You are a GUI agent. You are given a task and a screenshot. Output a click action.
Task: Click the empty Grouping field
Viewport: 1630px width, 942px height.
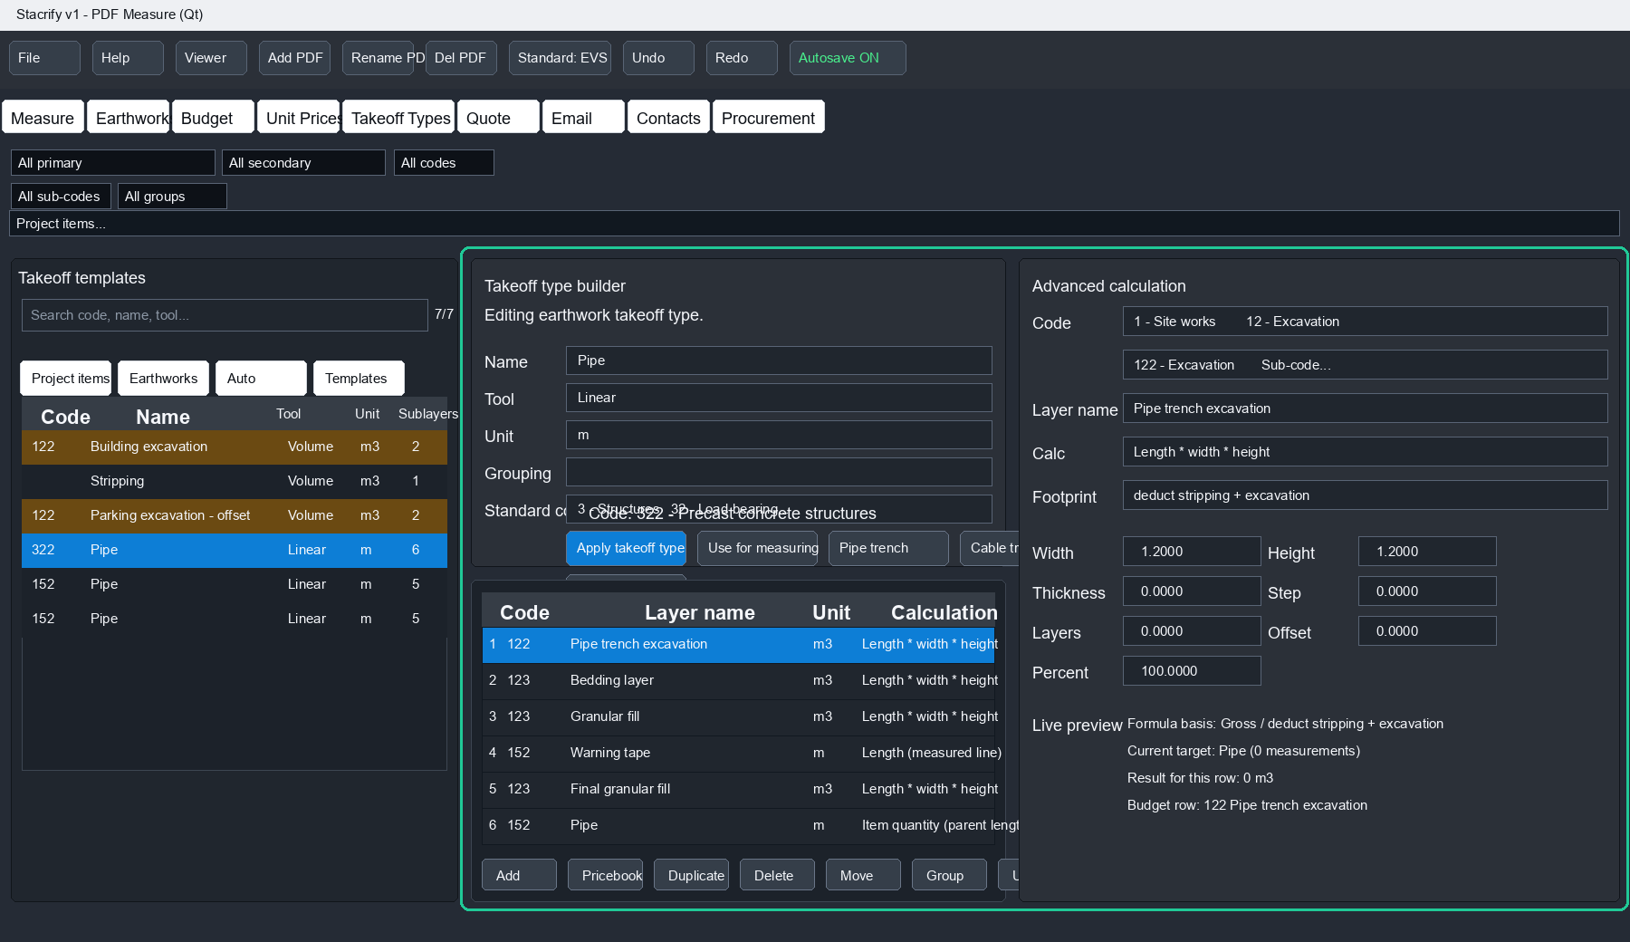(779, 472)
